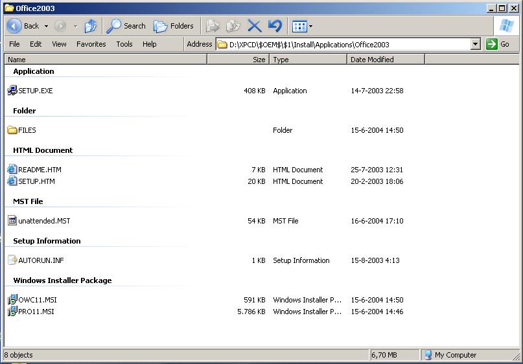Click the Folder group heading

point(25,111)
